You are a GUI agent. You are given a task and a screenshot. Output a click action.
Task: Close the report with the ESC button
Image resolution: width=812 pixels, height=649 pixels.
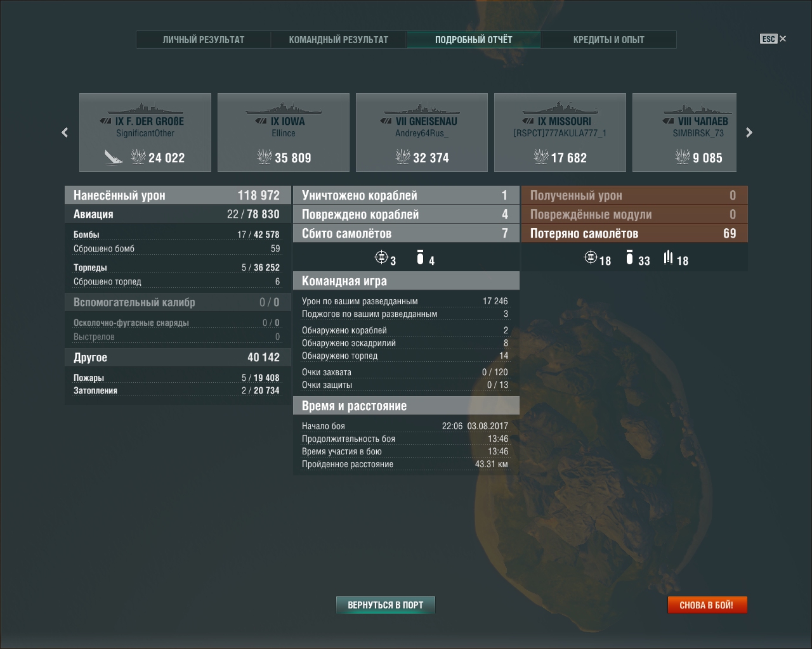point(773,39)
